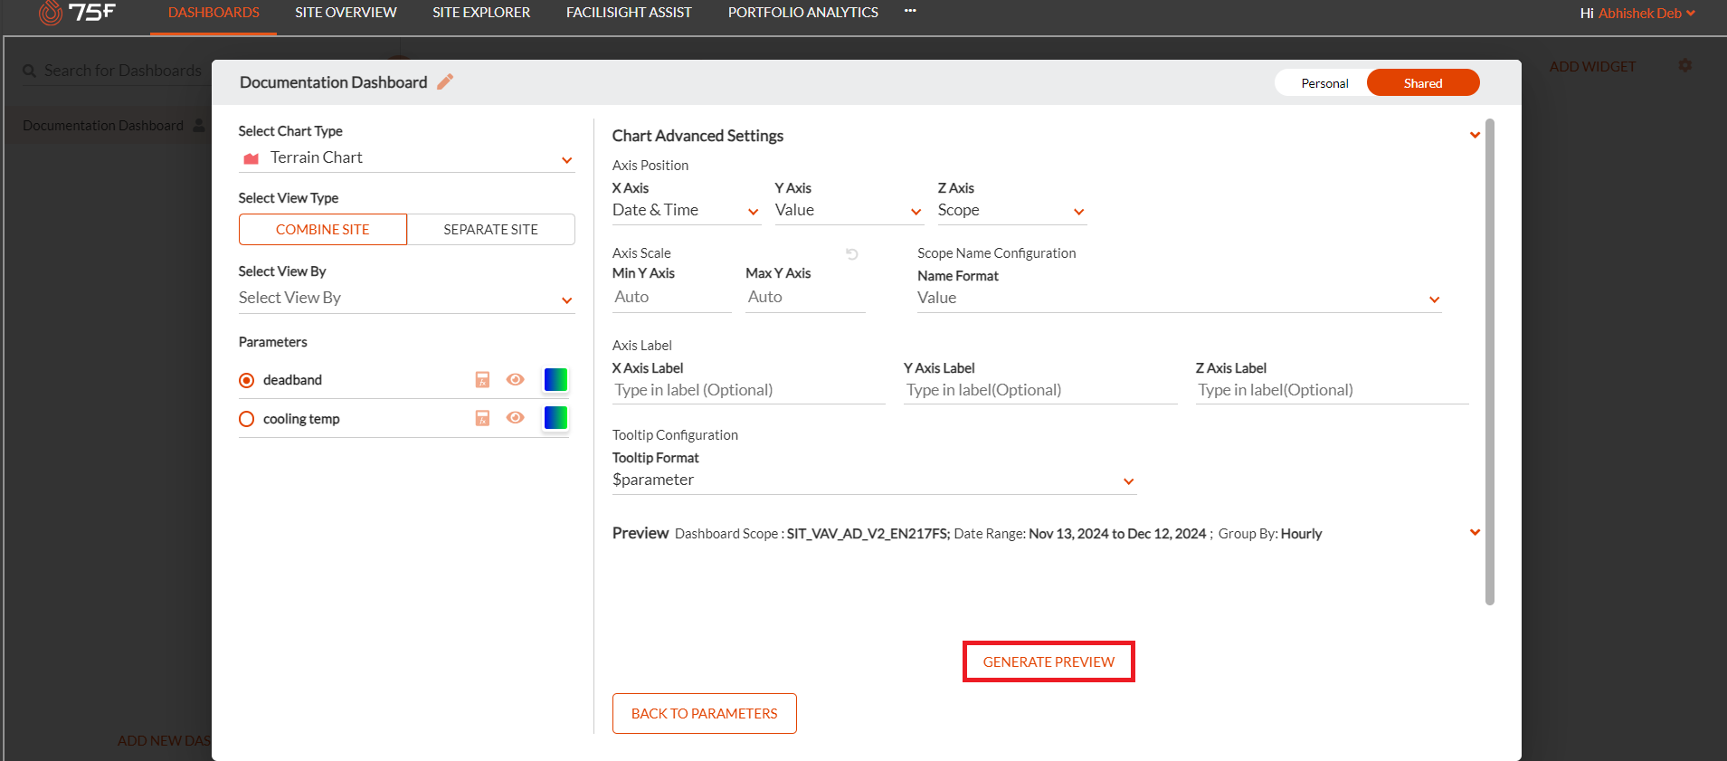Viewport: 1727px width, 761px height.
Task: Select the deadband radio button
Action: click(246, 380)
